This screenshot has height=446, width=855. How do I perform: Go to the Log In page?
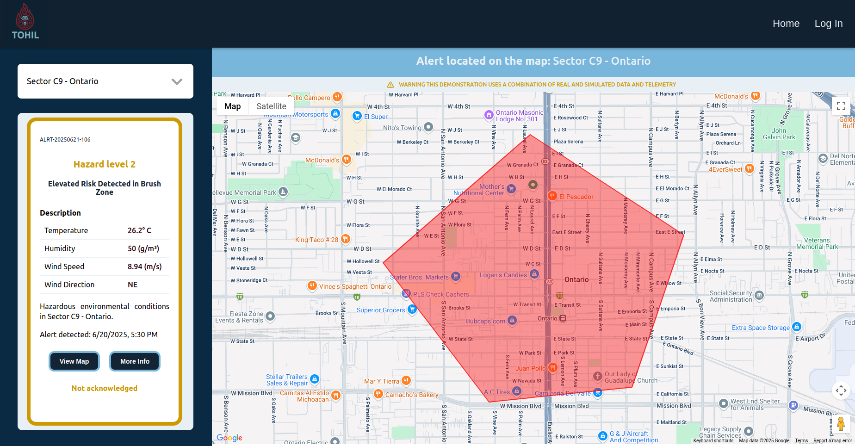tap(829, 24)
